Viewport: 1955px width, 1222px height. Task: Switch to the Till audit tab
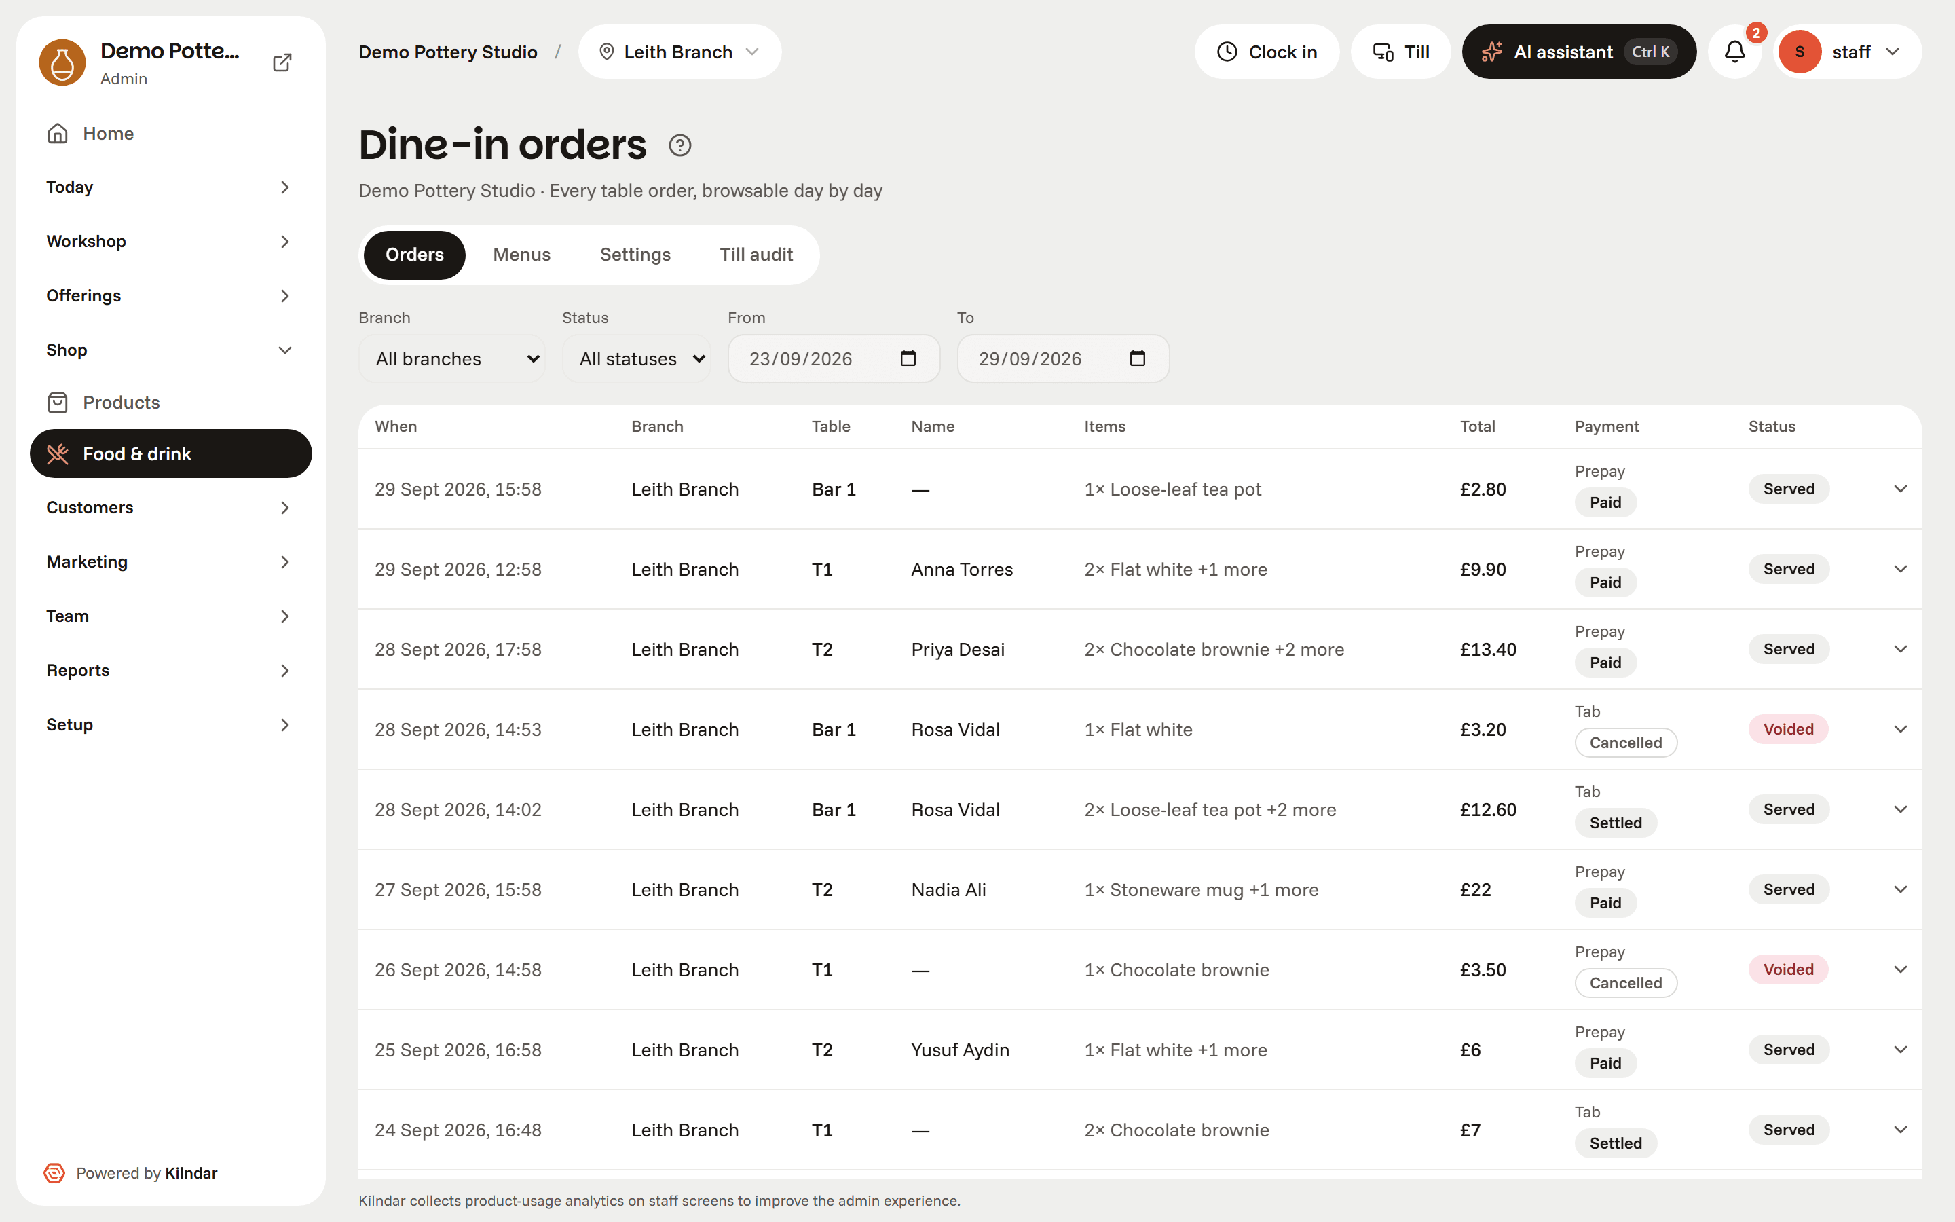click(x=756, y=255)
